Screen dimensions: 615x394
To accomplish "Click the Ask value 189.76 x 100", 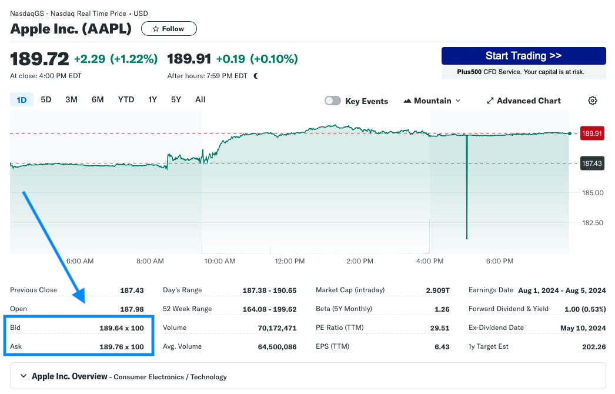I will click(x=122, y=347).
